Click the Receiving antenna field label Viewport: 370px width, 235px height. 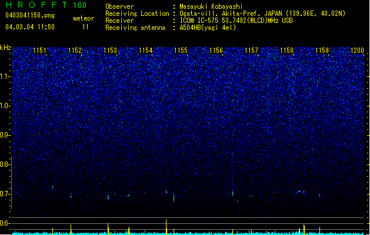pyautogui.click(x=135, y=28)
